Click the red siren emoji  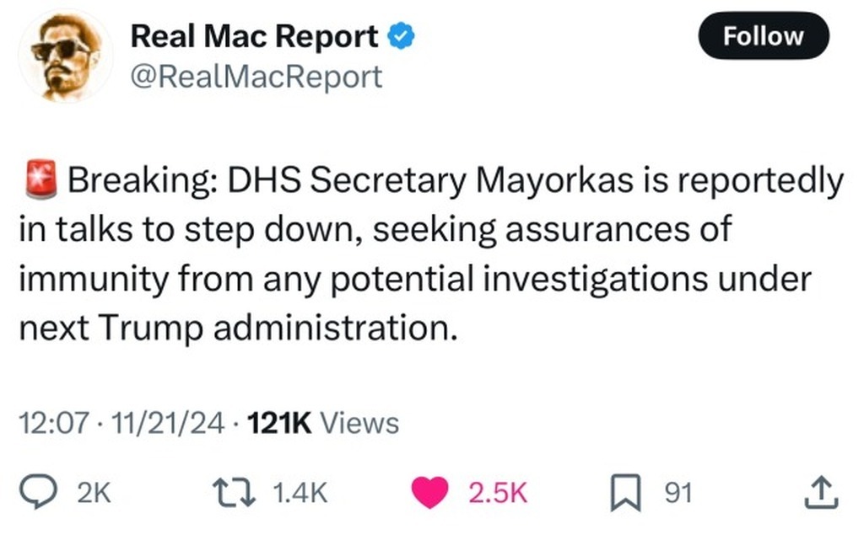coord(40,179)
